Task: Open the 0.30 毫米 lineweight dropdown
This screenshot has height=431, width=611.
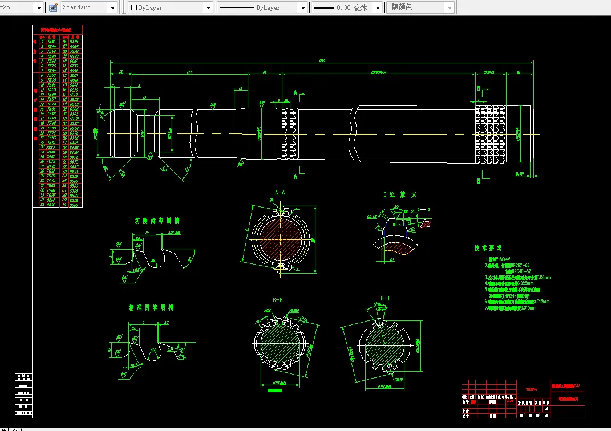Action: (347, 7)
